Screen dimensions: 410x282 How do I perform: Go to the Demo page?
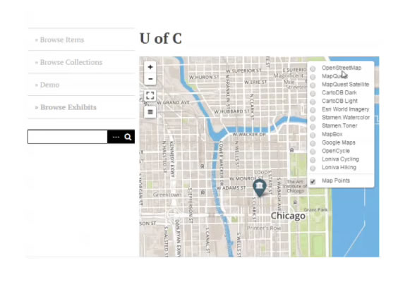49,85
